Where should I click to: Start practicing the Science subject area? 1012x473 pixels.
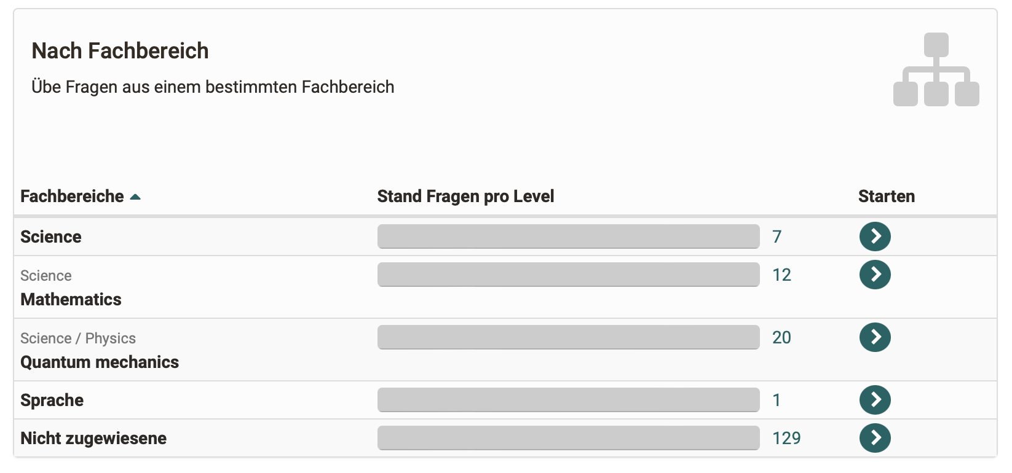pyautogui.click(x=874, y=237)
